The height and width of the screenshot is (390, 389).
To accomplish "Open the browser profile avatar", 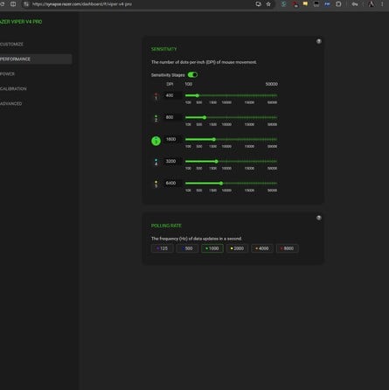I will tap(372, 4).
